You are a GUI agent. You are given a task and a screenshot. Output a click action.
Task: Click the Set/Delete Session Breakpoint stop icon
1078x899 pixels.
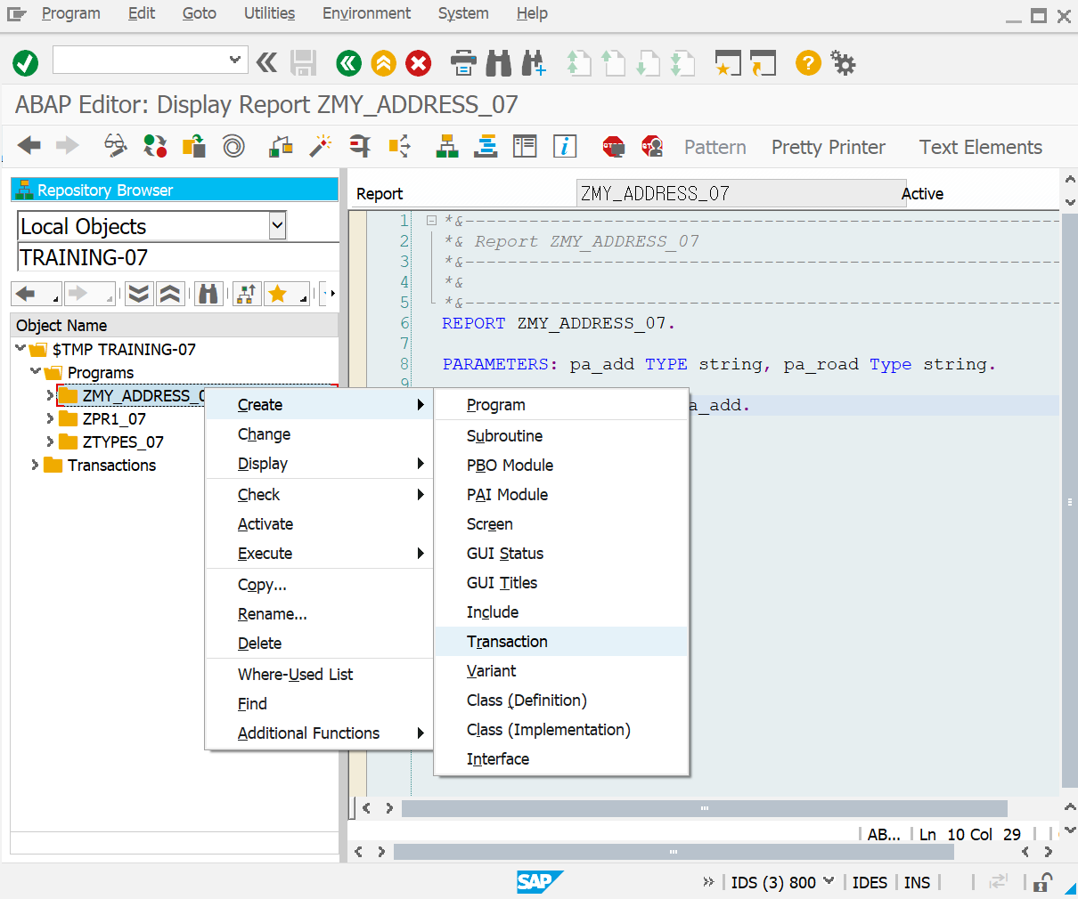click(x=614, y=146)
